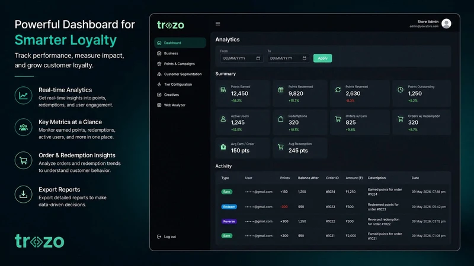Click the Points Redeemed gift icon

(x=281, y=90)
